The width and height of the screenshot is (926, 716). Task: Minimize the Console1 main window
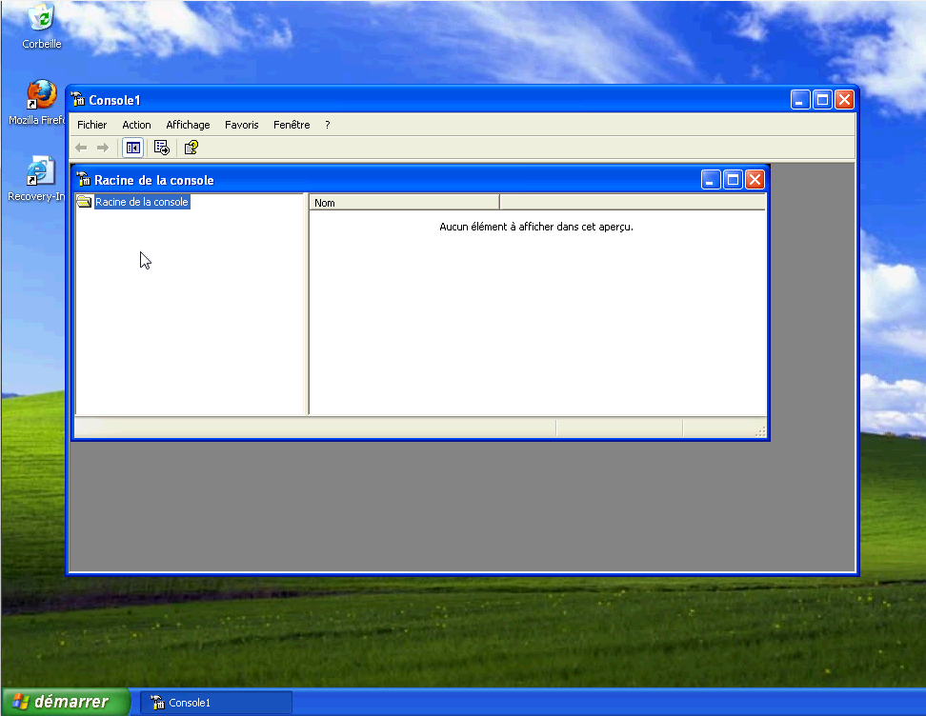point(800,100)
